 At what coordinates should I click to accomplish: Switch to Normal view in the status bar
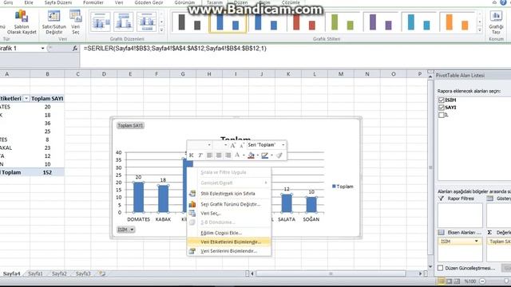(x=441, y=281)
